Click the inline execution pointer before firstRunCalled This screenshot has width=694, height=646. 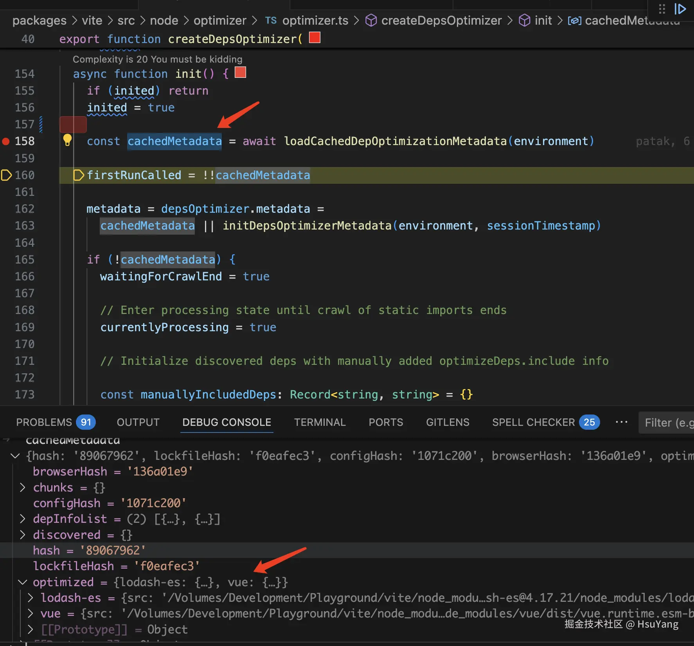point(79,175)
